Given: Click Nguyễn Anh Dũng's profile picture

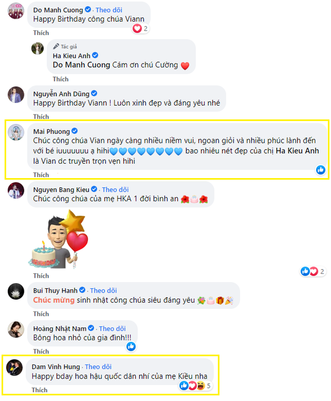Looking at the screenshot, I should point(16,95).
